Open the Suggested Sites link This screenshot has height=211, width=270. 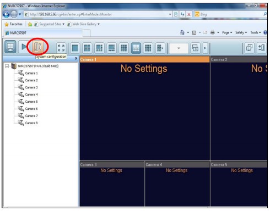[49, 24]
